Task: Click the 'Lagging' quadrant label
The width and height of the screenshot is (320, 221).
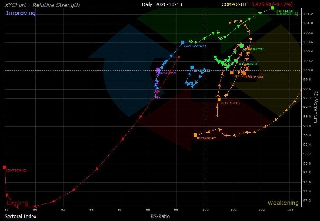Action: pyautogui.click(x=17, y=203)
